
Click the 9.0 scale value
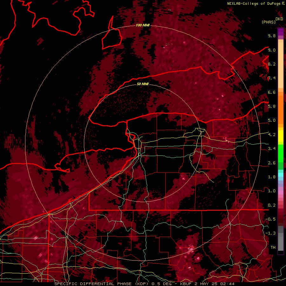pos(272,50)
